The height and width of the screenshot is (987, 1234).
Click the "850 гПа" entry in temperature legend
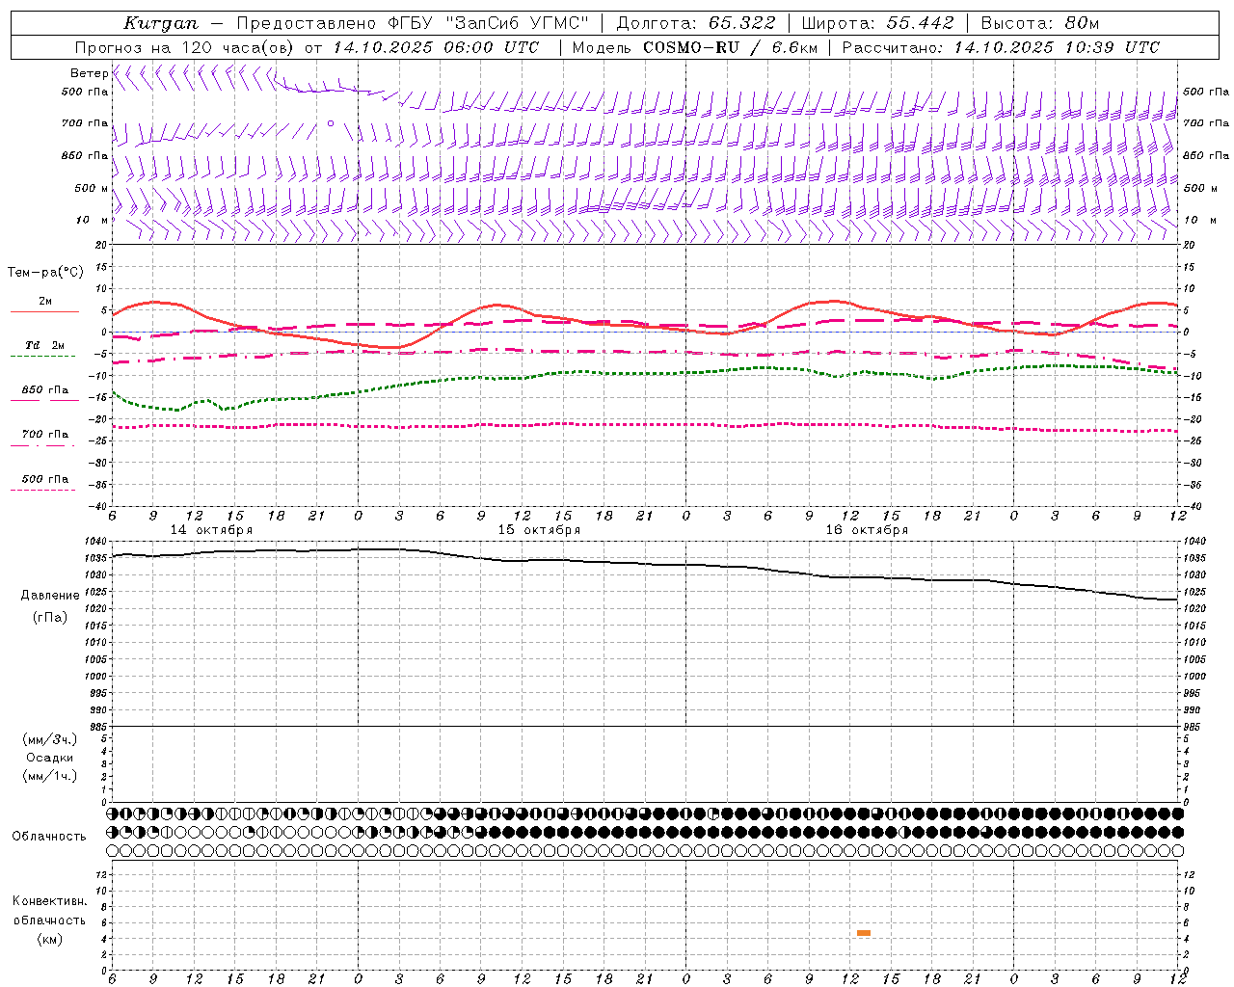click(45, 390)
